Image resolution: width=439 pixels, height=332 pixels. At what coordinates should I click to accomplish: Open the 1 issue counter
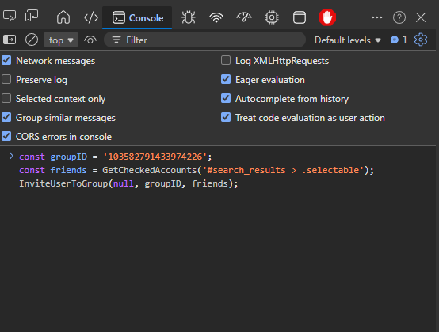pos(399,40)
